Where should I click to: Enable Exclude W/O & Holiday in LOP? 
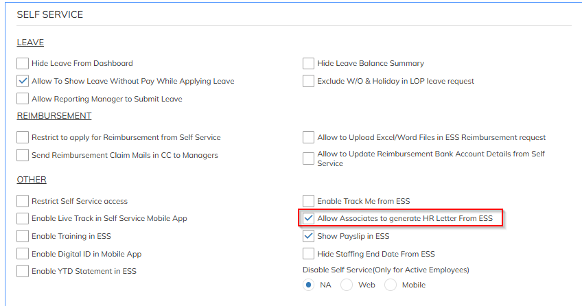309,81
